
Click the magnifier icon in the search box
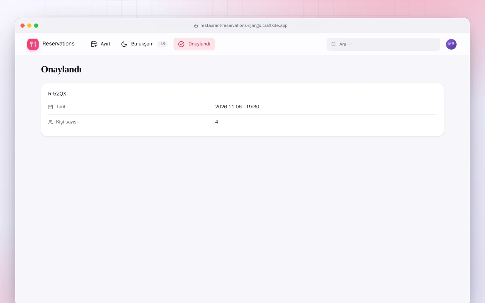334,44
